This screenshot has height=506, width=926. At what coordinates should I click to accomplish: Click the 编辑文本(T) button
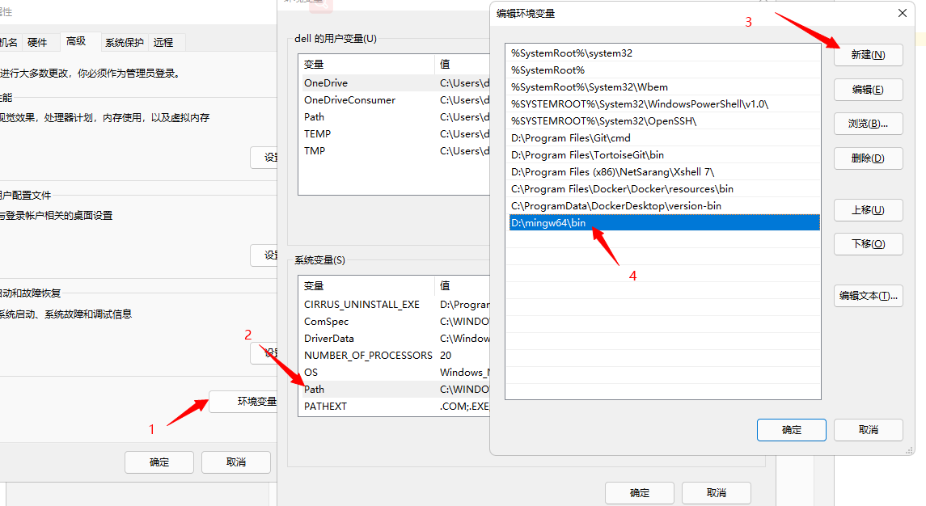(x=868, y=295)
